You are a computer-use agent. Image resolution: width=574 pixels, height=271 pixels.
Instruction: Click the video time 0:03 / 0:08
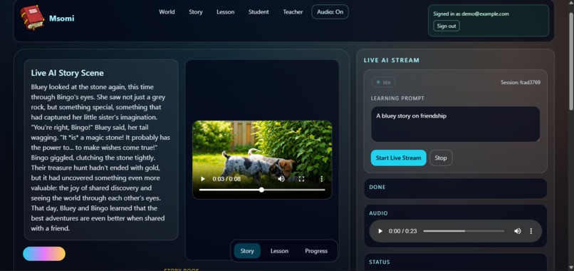point(226,179)
